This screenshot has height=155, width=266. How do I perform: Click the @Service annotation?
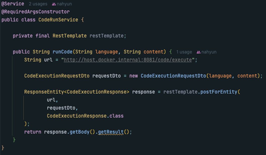pos(13,4)
